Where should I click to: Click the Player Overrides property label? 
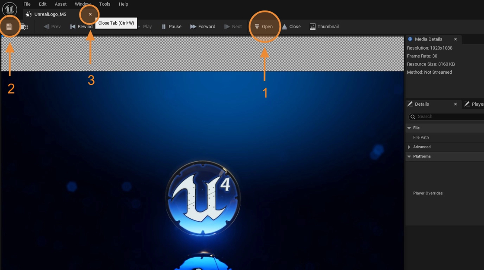[428, 193]
